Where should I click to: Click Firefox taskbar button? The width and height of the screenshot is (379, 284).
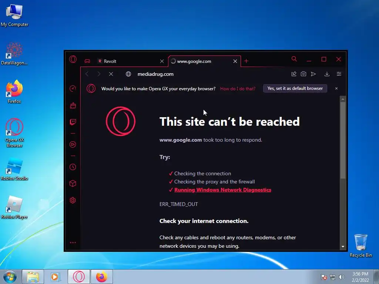click(102, 277)
